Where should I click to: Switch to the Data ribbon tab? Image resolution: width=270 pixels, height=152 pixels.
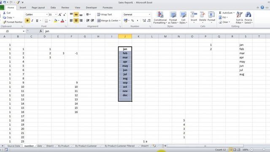[53, 8]
